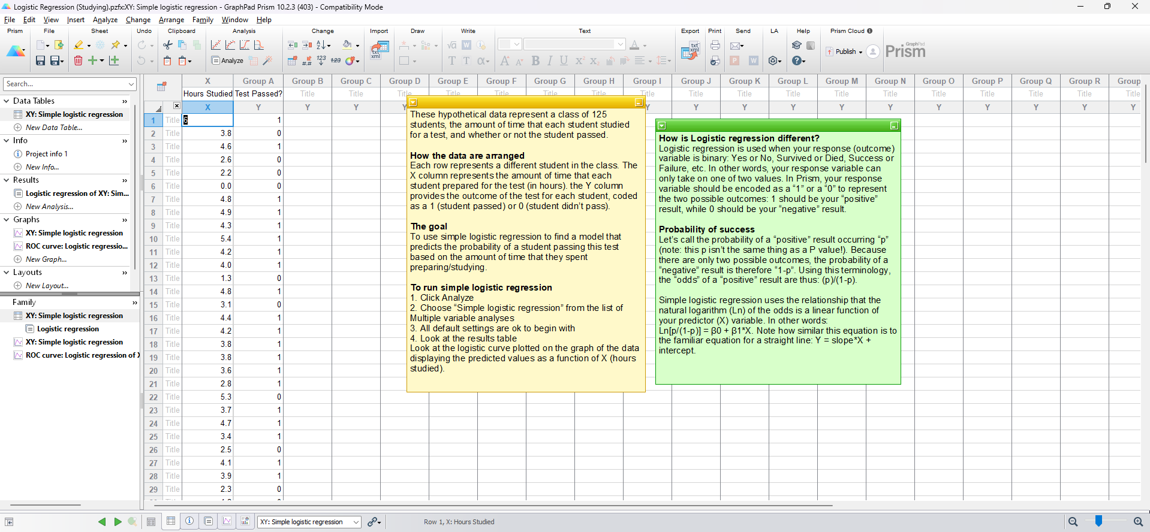Open the Arrange menu
The image size is (1150, 532).
[x=171, y=20]
